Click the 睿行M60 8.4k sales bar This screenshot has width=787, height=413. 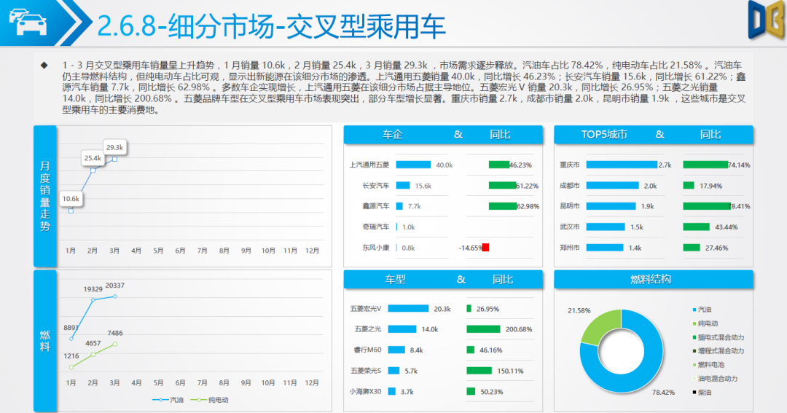click(x=396, y=350)
